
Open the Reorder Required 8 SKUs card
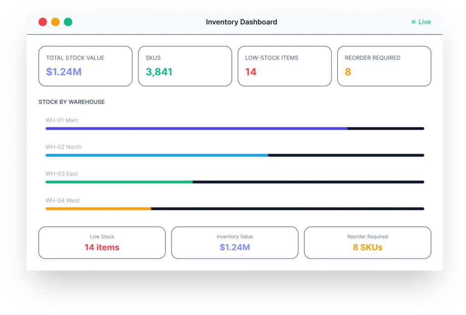click(368, 243)
